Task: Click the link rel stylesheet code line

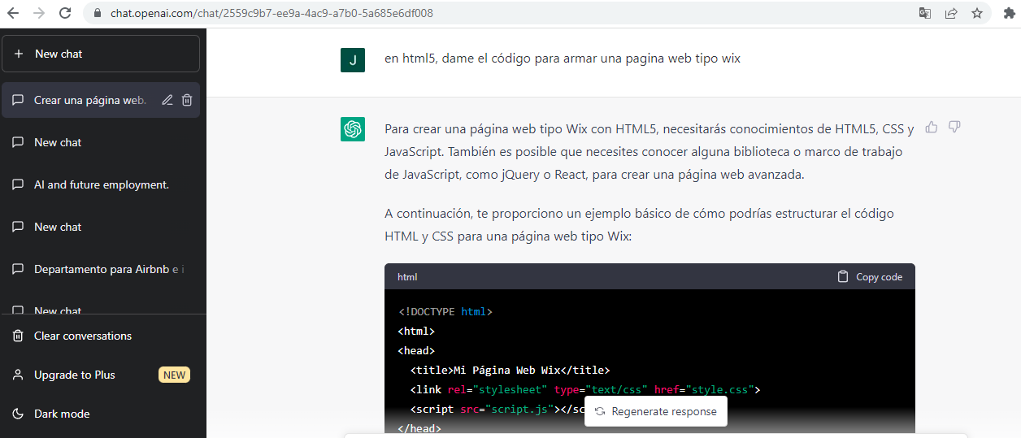Action: click(585, 389)
